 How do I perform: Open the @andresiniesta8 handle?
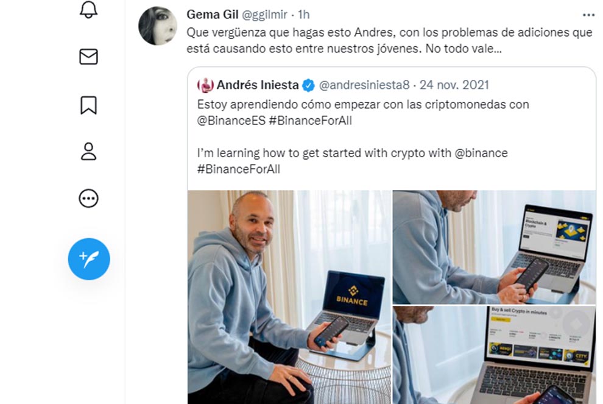364,85
